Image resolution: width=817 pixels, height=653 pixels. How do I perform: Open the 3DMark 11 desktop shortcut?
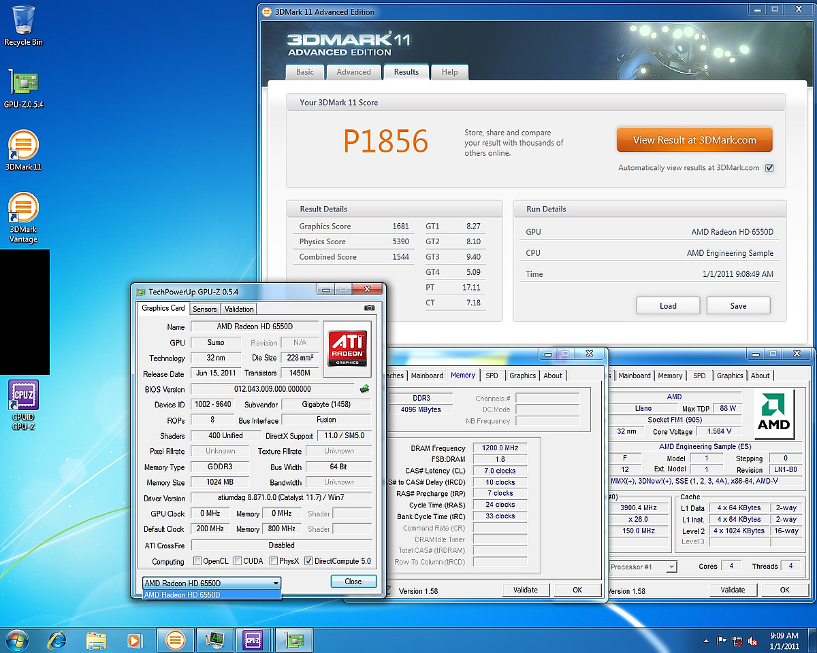click(x=23, y=150)
